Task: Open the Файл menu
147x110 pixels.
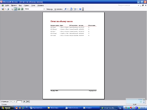Action: 7,6
